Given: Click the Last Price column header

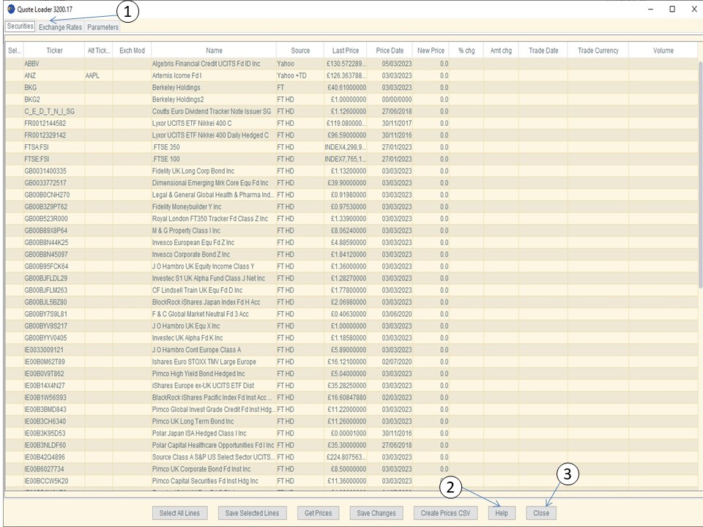Looking at the screenshot, I should [x=345, y=51].
